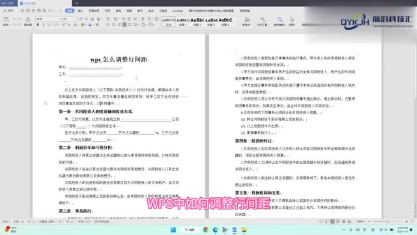The image size is (417, 235).
Task: Click the superscript X² icon
Action: coord(63,25)
